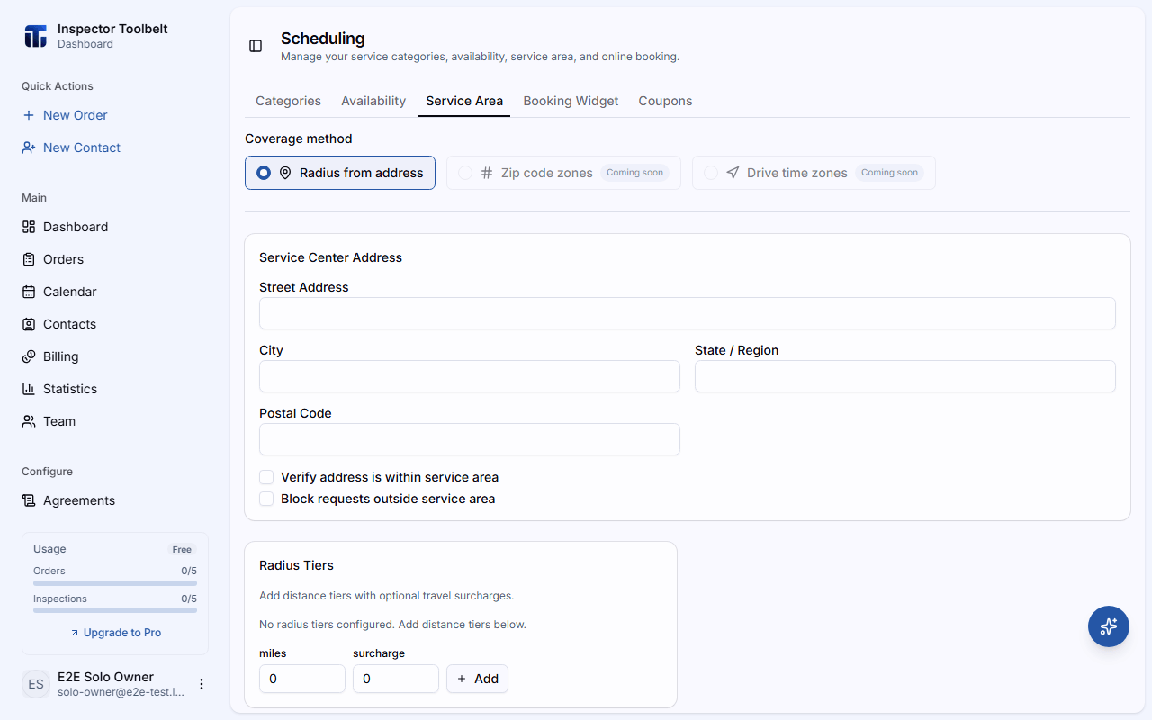Click the Add radius tier button

pos(477,679)
